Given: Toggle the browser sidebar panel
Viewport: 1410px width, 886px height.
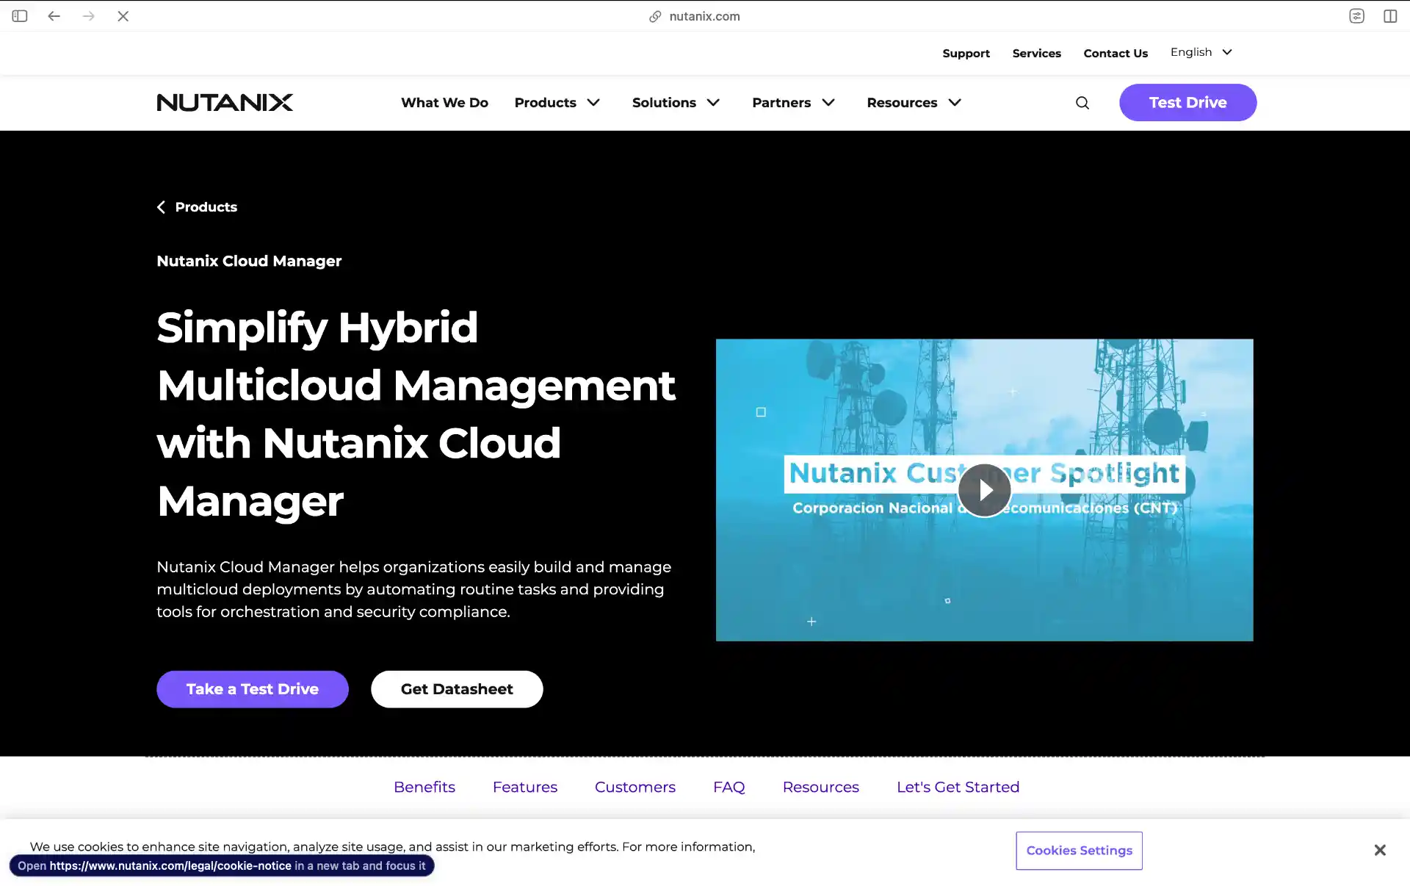Looking at the screenshot, I should 20,15.
